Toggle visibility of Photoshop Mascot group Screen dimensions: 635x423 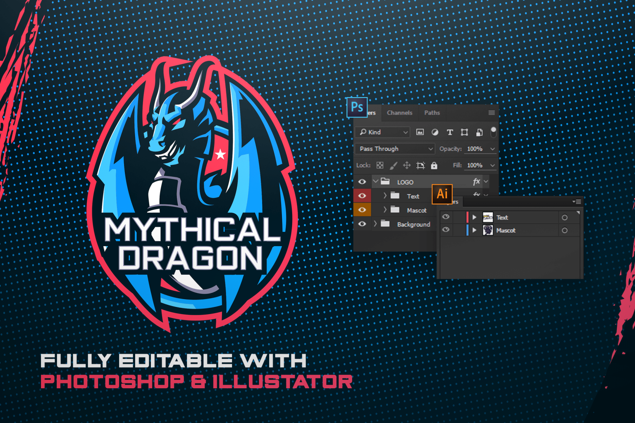coord(362,210)
